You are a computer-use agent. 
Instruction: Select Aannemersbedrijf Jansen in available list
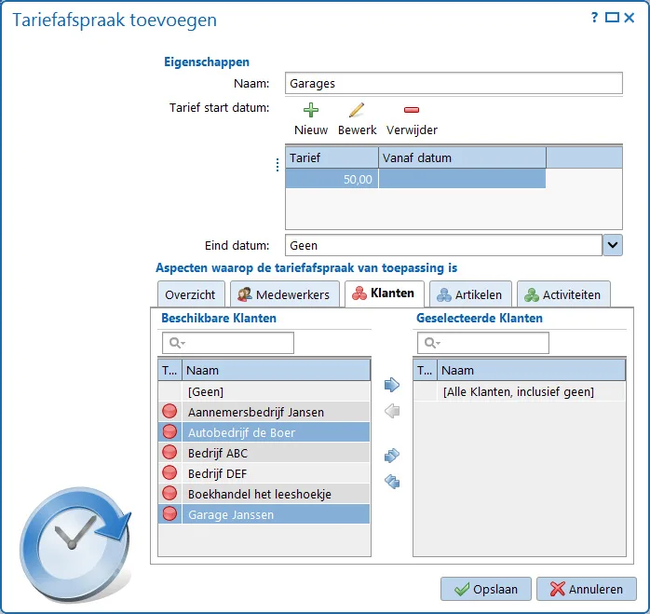coord(264,412)
